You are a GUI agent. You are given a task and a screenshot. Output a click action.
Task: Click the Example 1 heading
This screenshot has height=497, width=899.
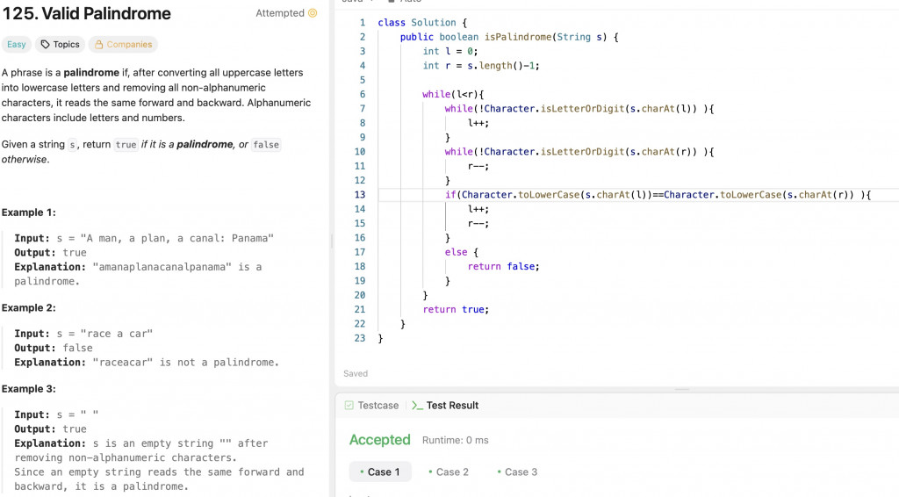tap(29, 212)
